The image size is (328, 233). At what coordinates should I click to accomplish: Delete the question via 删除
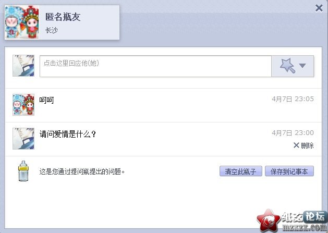pos(303,145)
